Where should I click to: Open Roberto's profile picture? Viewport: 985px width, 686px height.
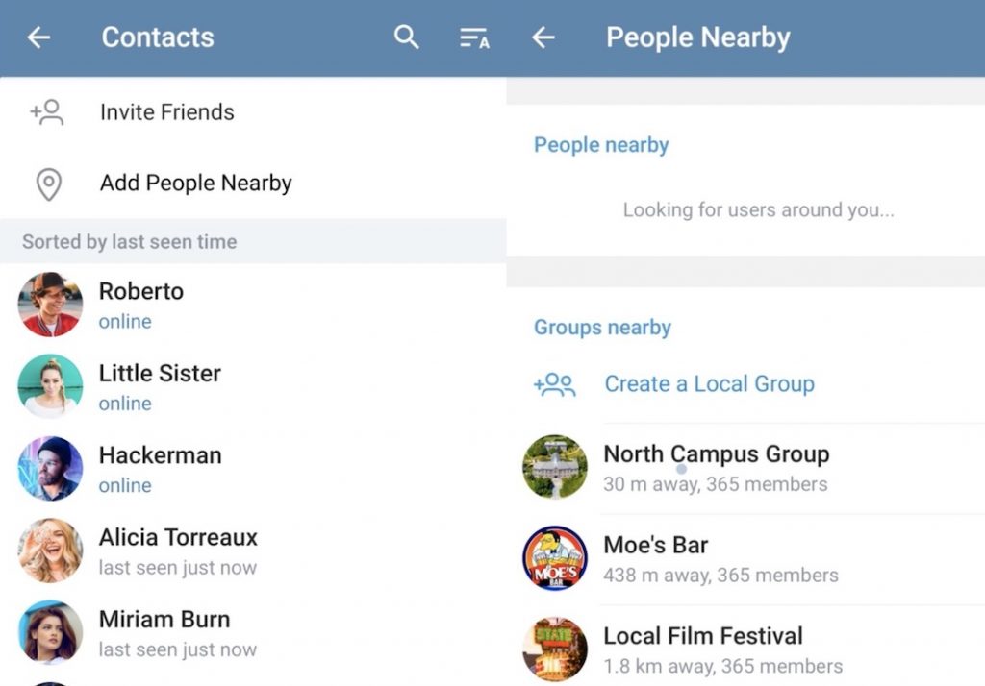50,305
